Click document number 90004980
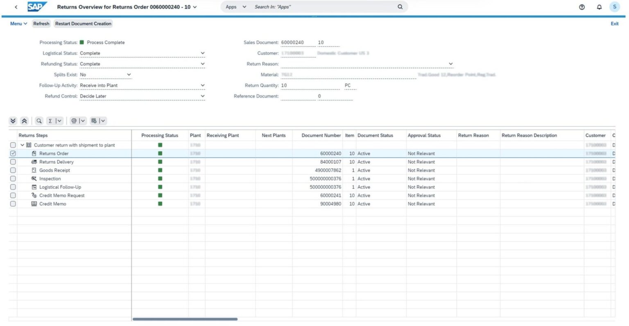629x326 pixels. 330,204
